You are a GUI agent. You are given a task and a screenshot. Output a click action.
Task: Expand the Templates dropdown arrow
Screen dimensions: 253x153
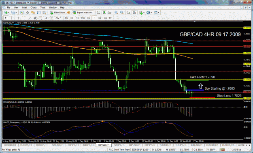click(159, 13)
